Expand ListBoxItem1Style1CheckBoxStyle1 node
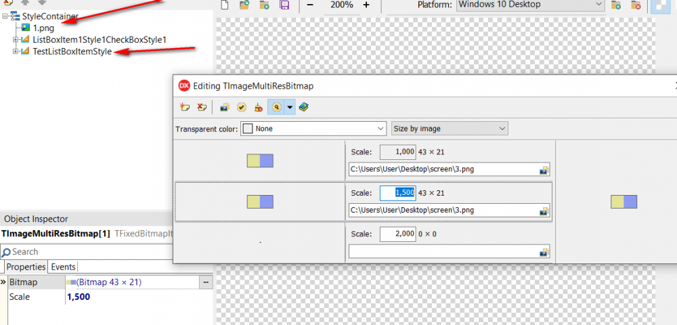The width and height of the screenshot is (677, 325). pyautogui.click(x=16, y=40)
